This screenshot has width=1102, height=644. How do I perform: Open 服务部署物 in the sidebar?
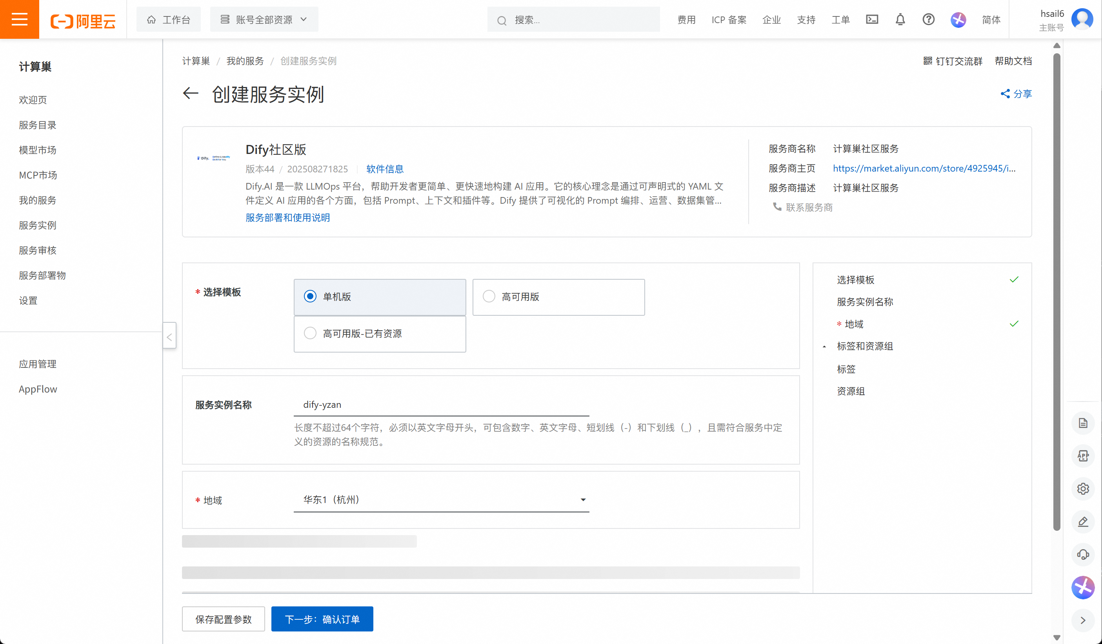pos(42,275)
